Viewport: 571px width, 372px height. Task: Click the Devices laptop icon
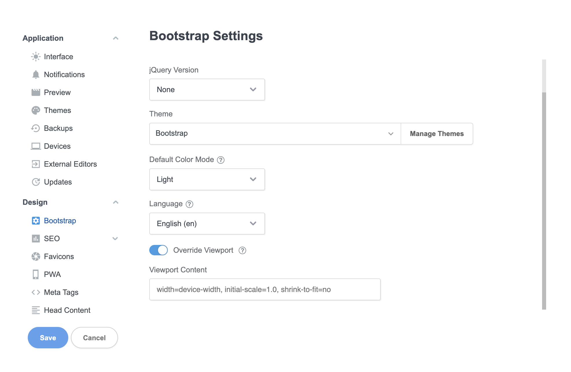36,146
